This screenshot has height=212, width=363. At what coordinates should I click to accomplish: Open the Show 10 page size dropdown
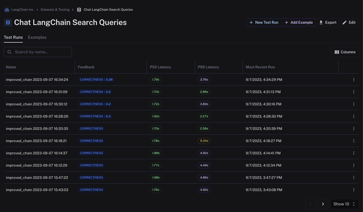tap(345, 204)
